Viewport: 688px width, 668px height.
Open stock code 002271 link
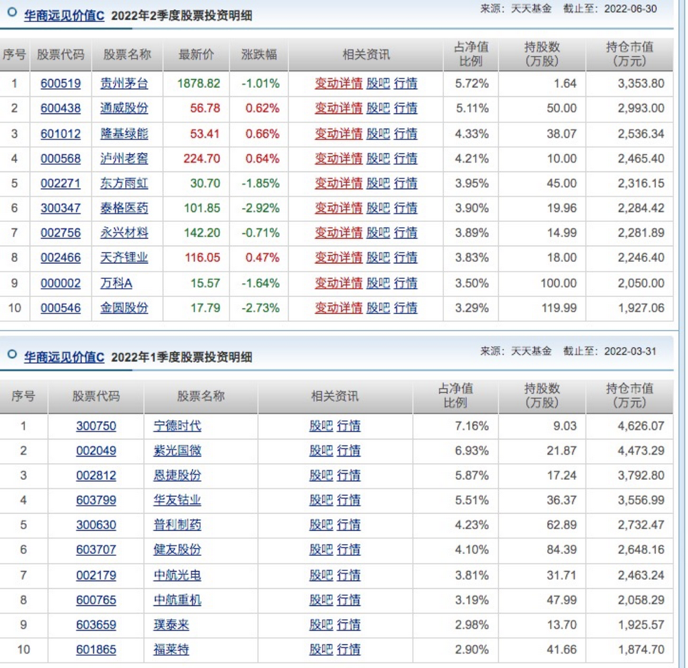click(x=61, y=183)
